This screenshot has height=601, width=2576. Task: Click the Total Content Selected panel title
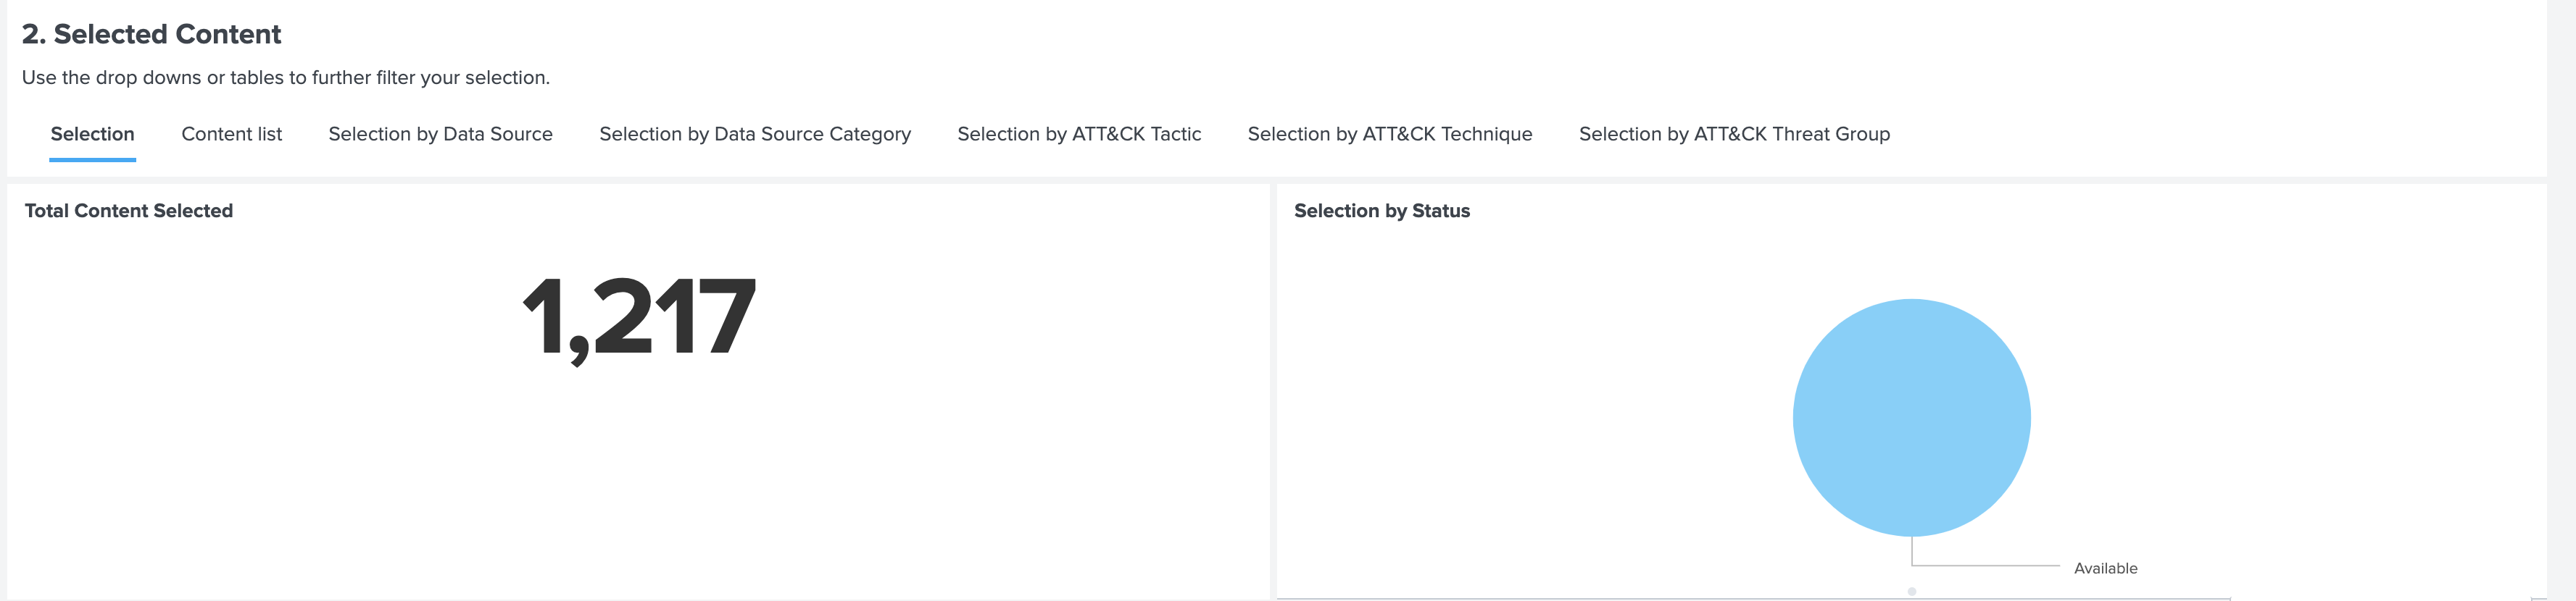tap(128, 211)
